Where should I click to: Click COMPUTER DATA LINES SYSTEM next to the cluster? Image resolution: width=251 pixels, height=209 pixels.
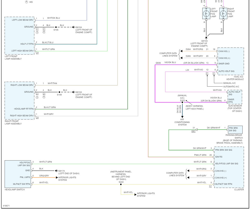point(175,174)
